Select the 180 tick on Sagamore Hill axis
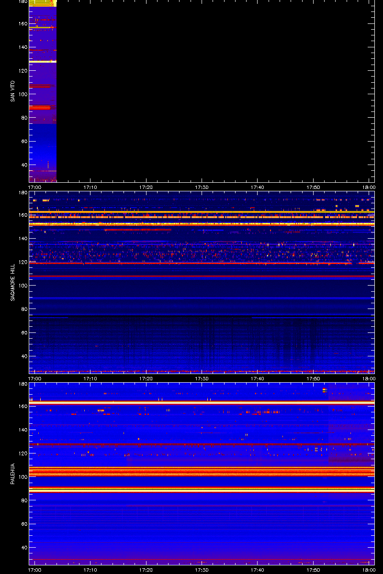The image size is (383, 574). tap(22, 193)
